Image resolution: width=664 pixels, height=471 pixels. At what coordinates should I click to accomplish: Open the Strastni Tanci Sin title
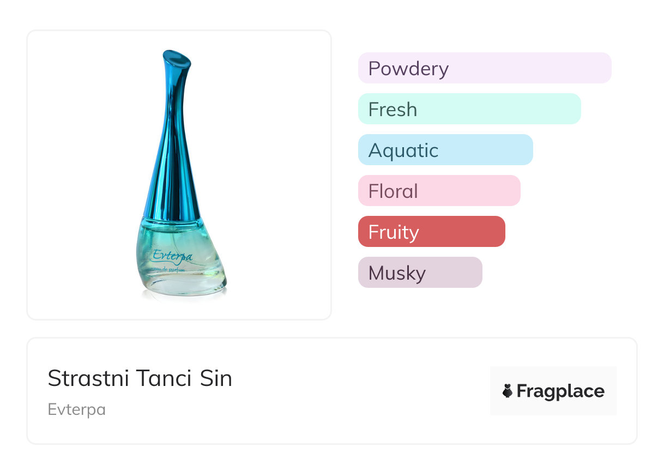coord(140,378)
